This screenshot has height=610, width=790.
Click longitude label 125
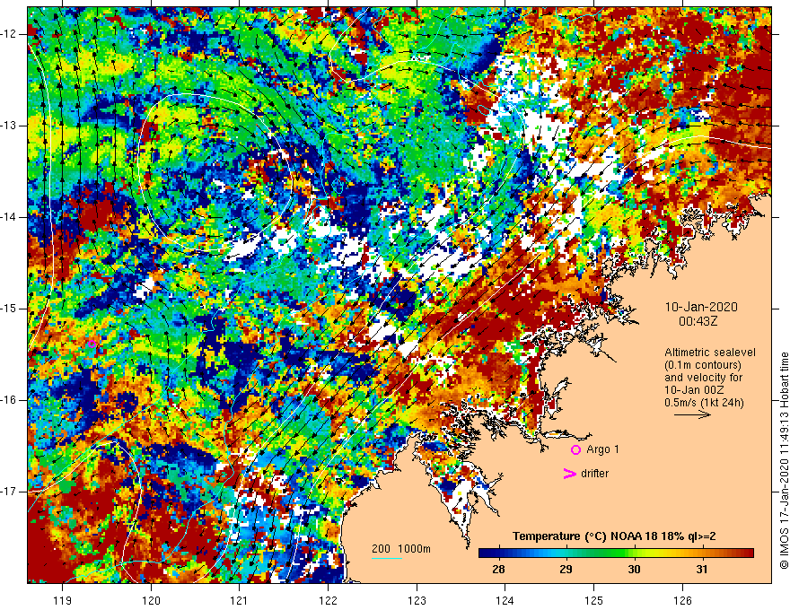(594, 600)
